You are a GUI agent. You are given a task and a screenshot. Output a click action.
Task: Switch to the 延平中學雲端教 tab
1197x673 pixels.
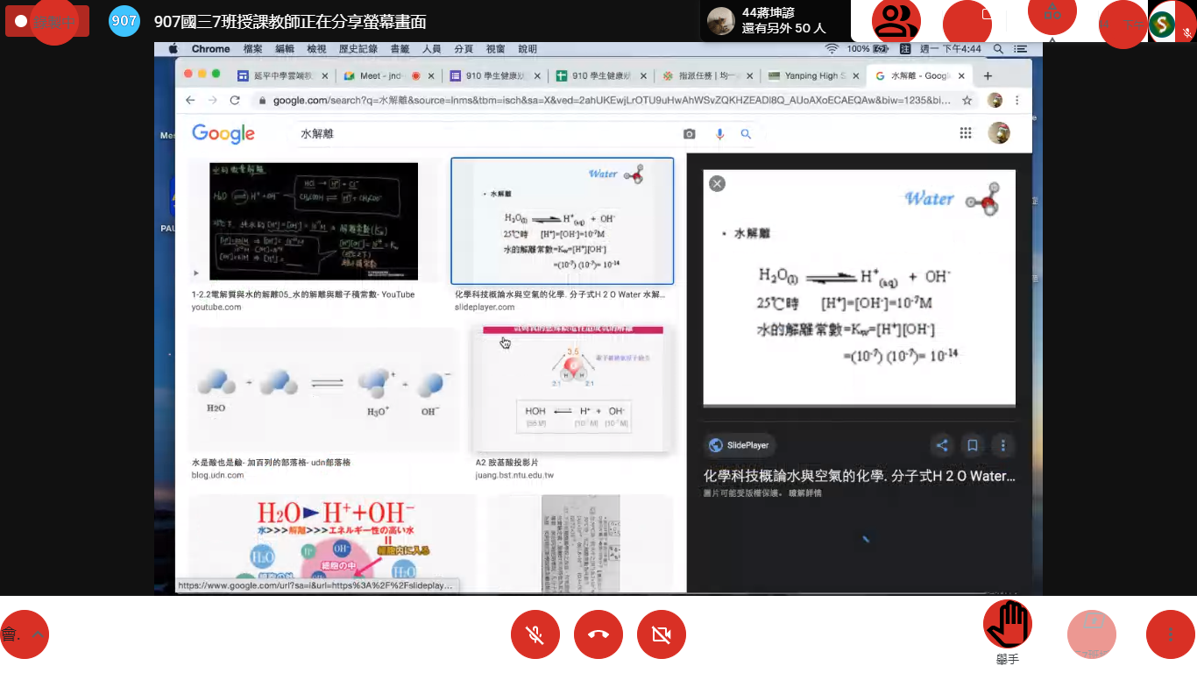coord(283,76)
